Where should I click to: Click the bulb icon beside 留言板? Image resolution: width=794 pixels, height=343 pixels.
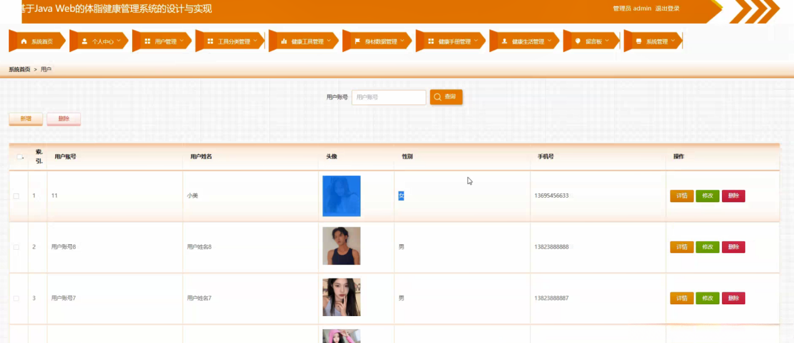coord(578,41)
